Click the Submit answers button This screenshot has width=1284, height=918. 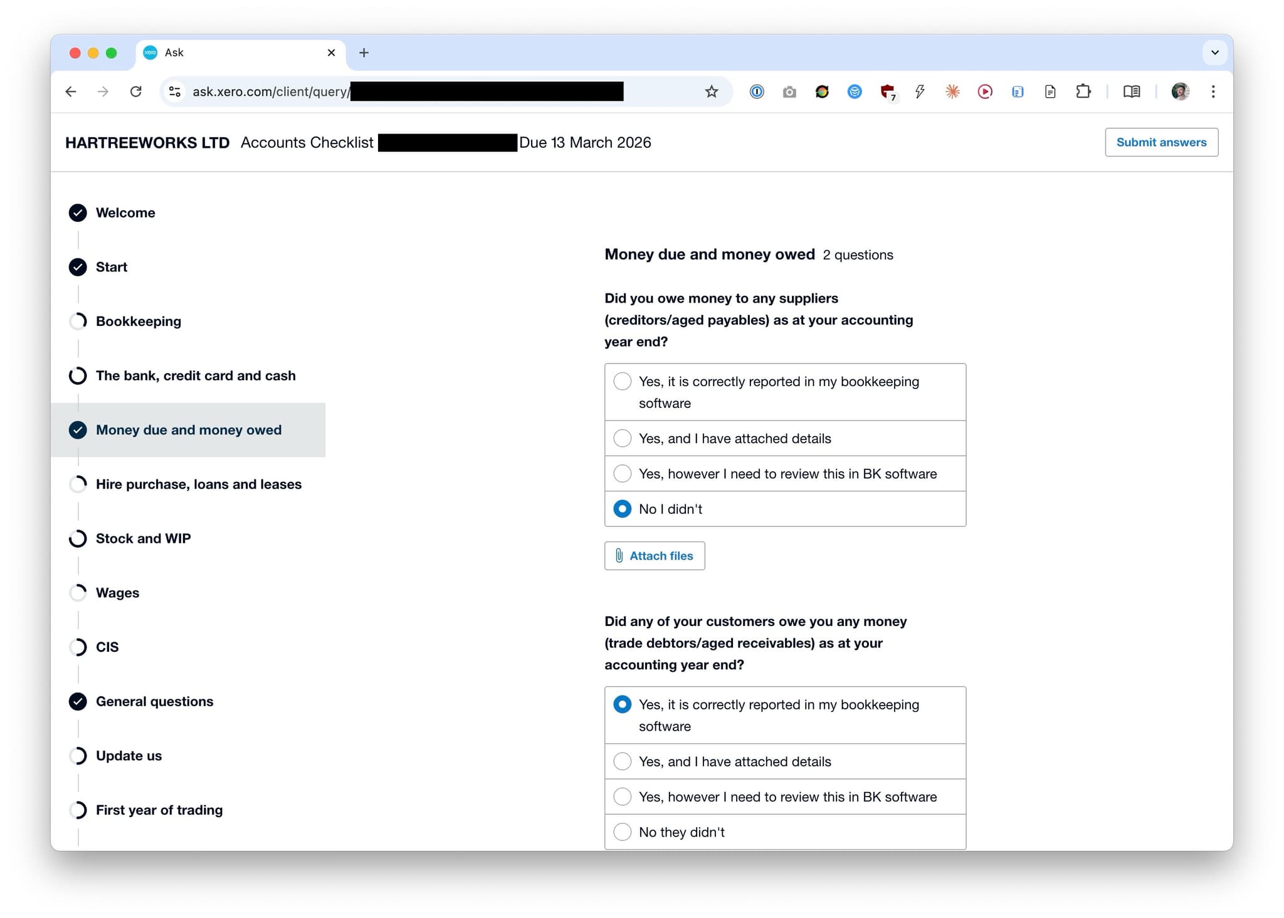tap(1161, 142)
